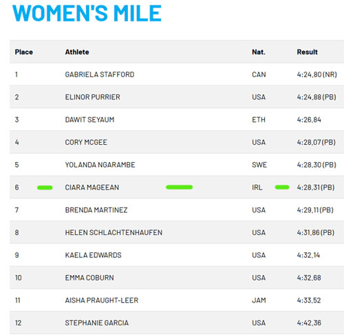Click Helen Schlachtenhaufen's row
Viewport: 344px width, 335px height.
click(177, 232)
